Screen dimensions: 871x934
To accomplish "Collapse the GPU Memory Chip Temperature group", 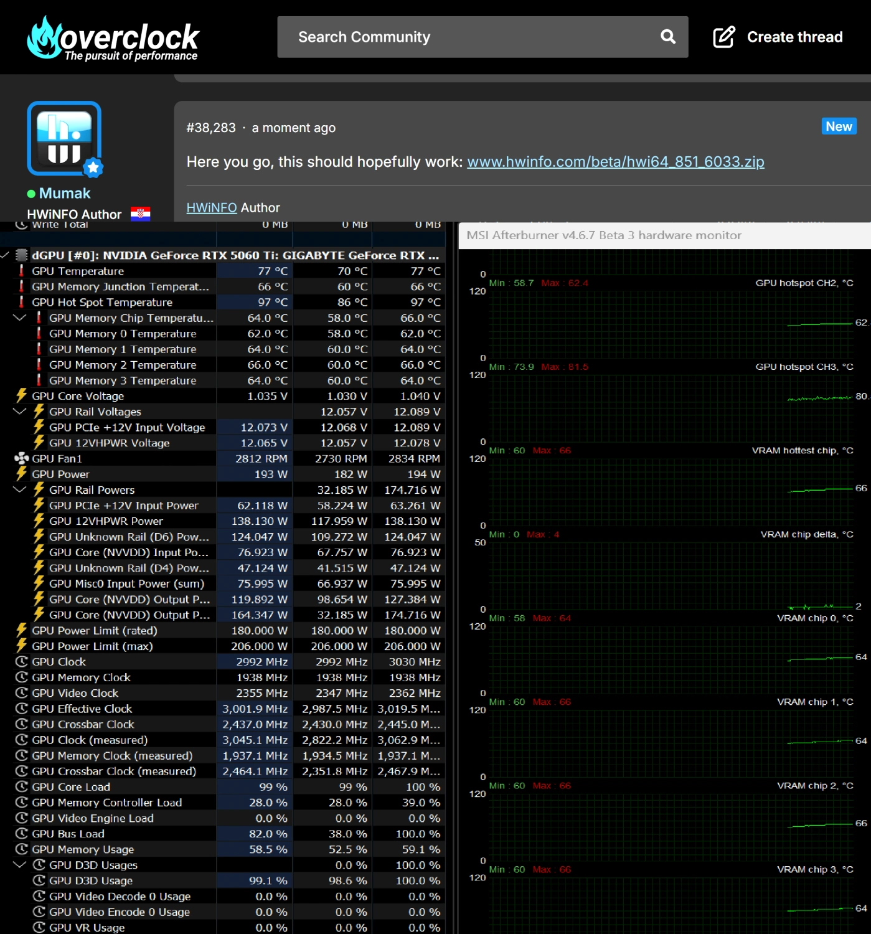I will point(20,318).
